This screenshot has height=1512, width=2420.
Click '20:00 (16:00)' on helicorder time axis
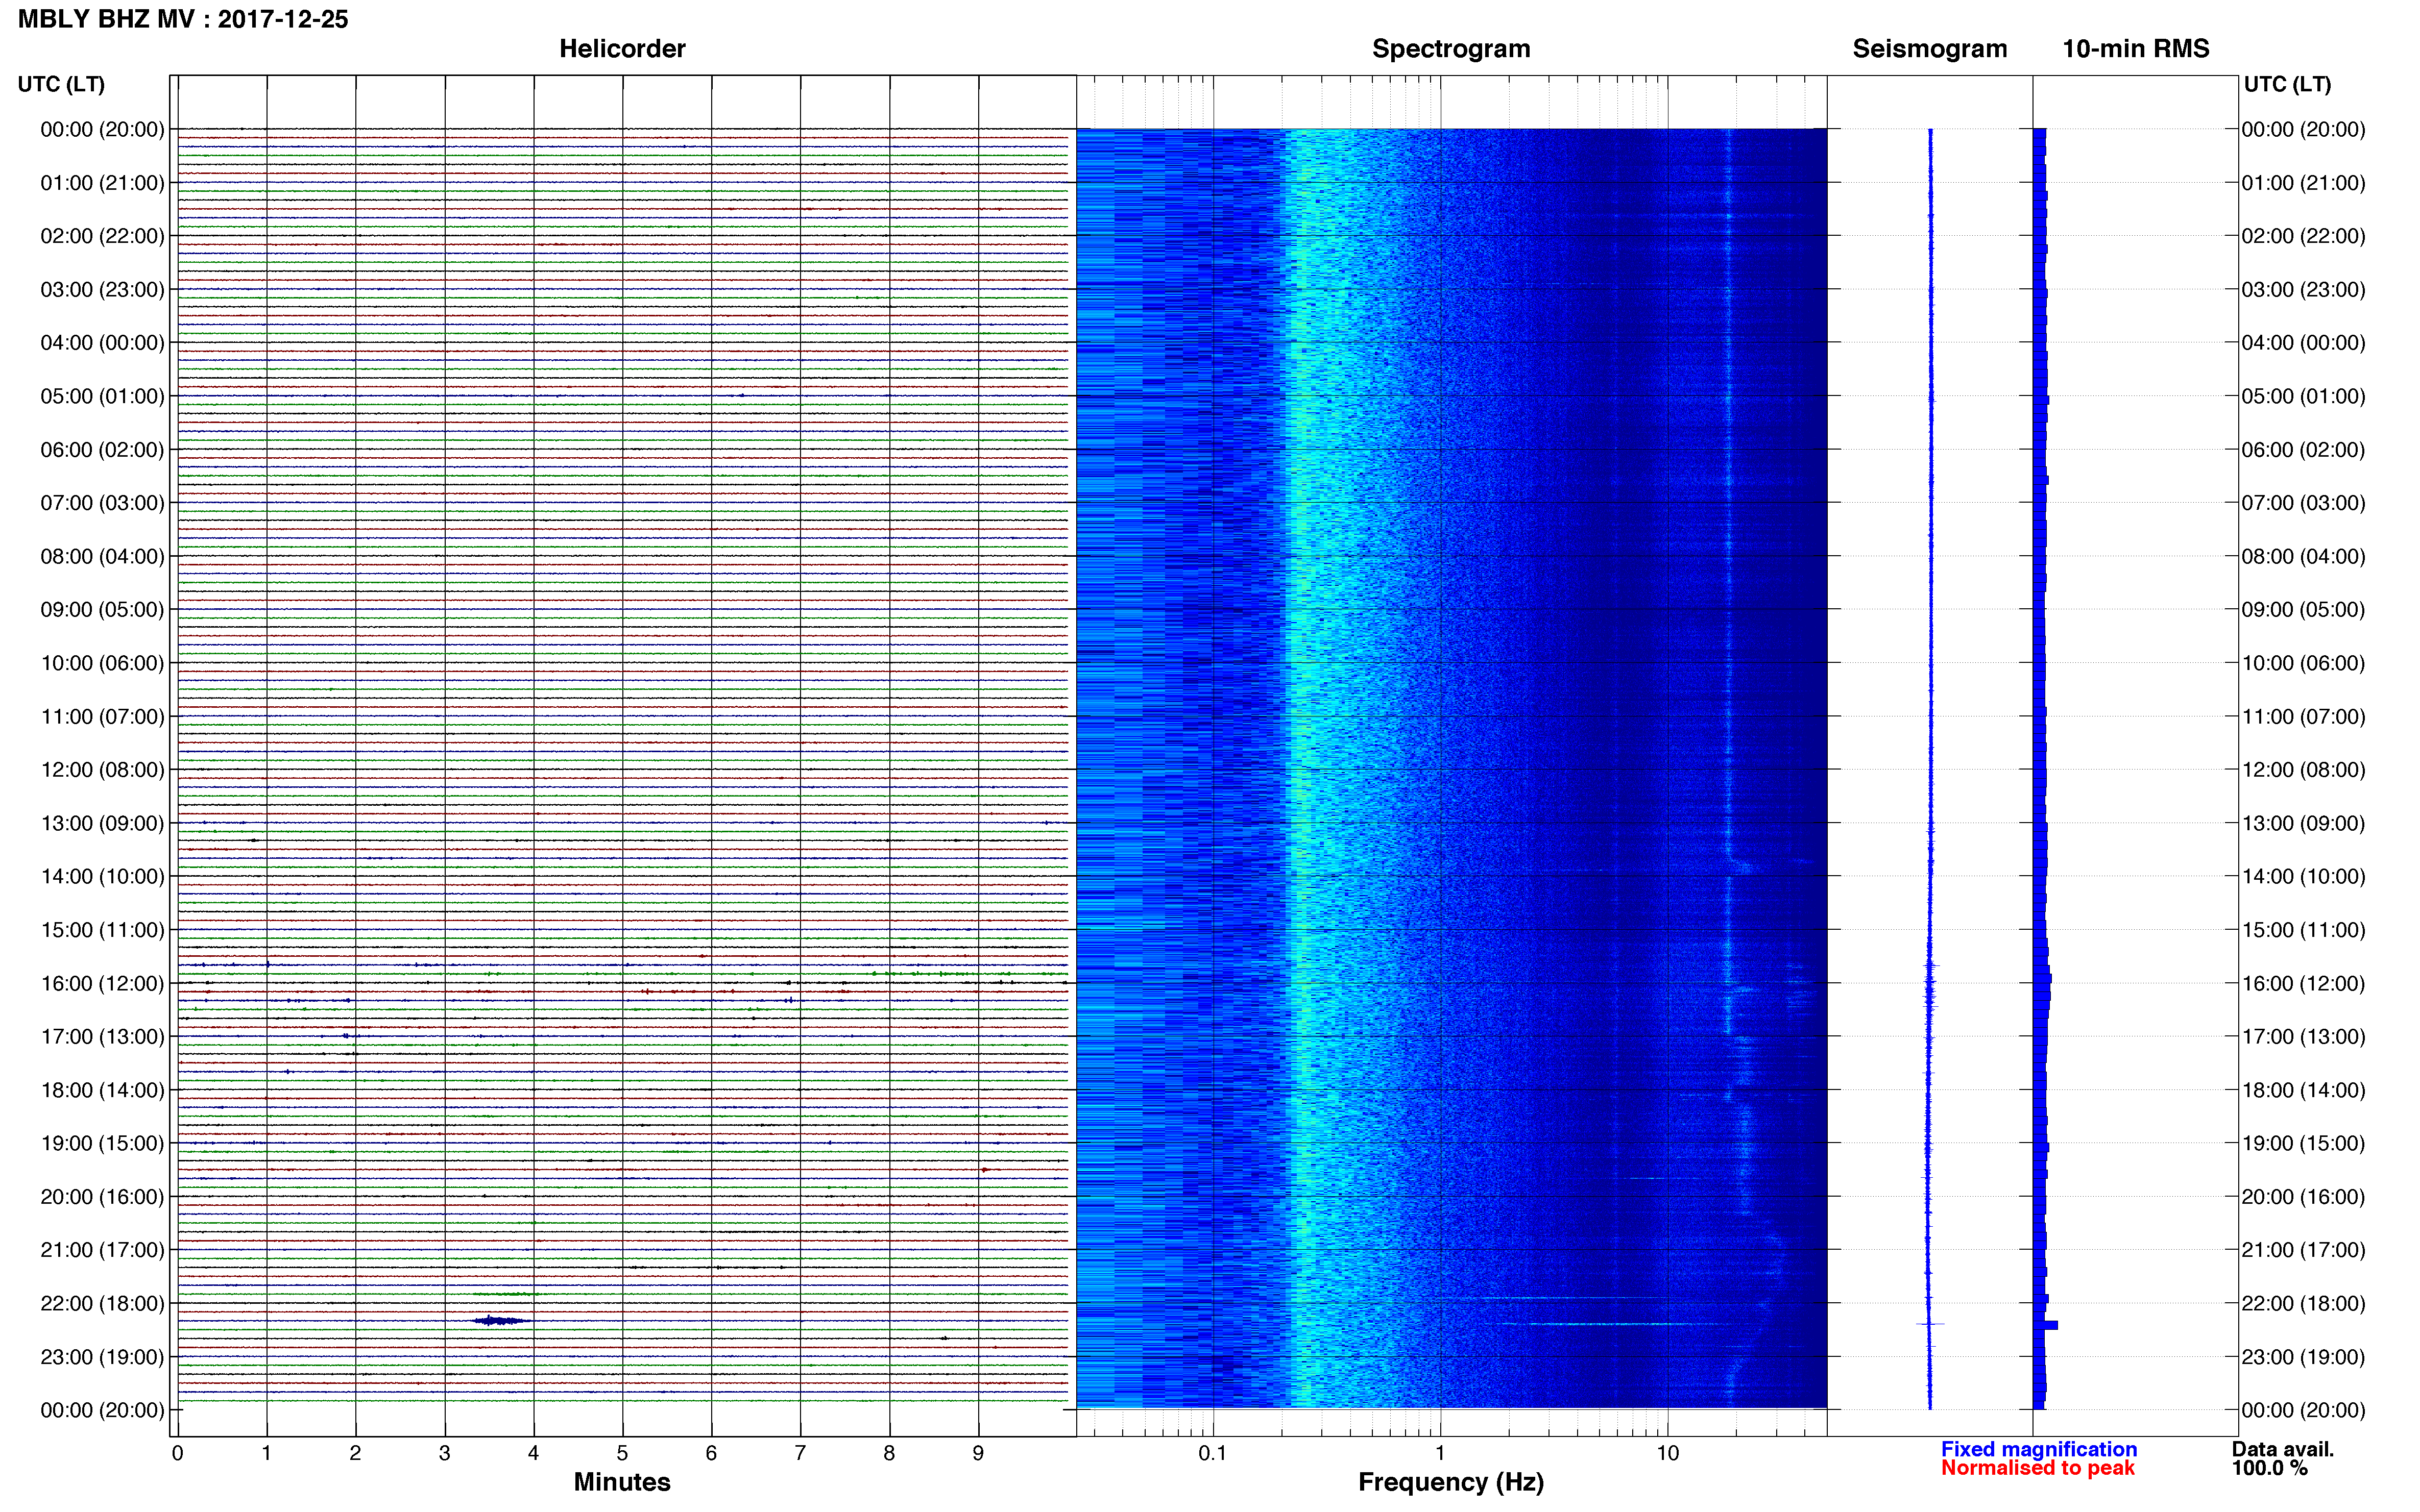(x=102, y=1197)
